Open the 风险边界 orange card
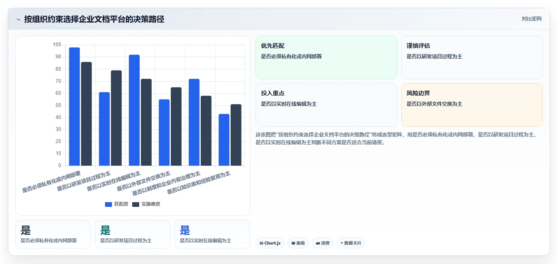Screen dimensions: 558x264 coord(472,105)
